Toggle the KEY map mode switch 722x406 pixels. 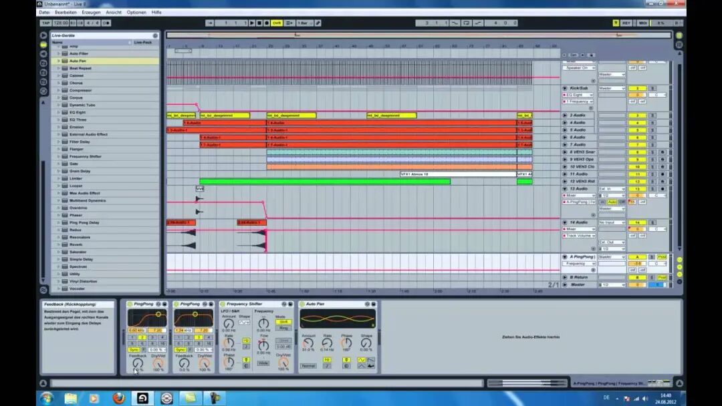[626, 23]
